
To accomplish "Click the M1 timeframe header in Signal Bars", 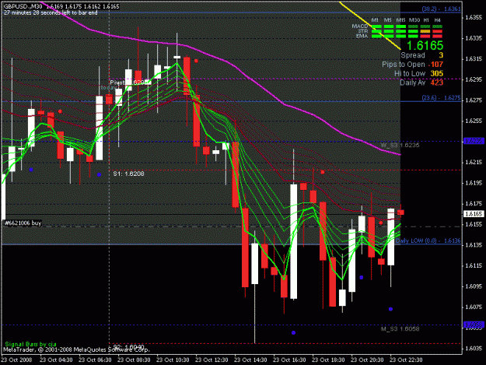I will point(375,20).
